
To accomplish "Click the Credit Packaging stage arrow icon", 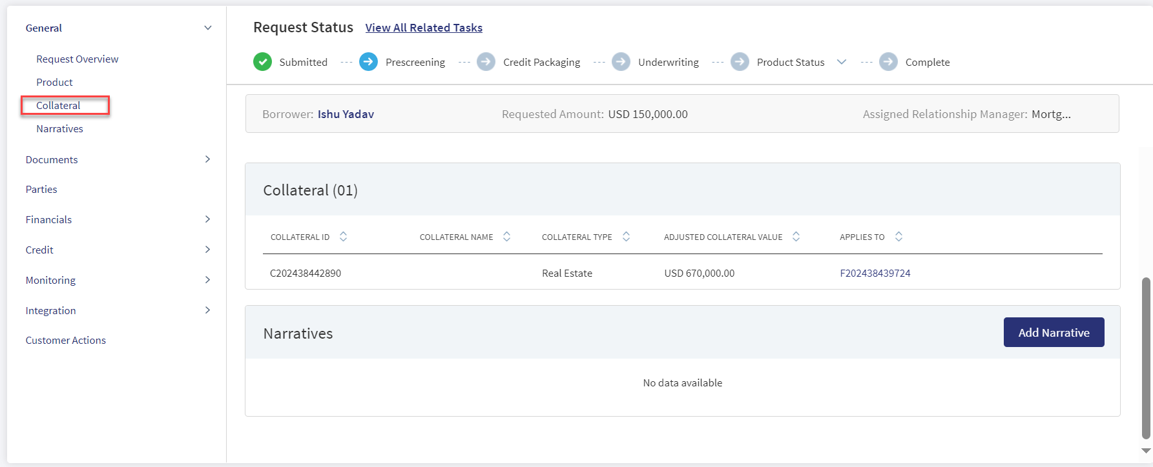I will [486, 62].
